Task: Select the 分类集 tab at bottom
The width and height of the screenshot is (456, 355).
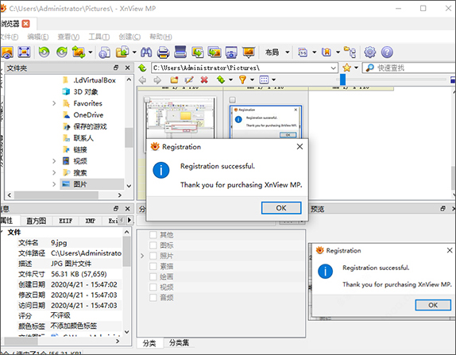Action: click(179, 343)
